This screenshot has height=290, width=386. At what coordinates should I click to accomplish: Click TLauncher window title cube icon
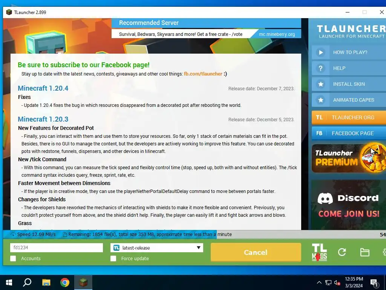(9, 12)
